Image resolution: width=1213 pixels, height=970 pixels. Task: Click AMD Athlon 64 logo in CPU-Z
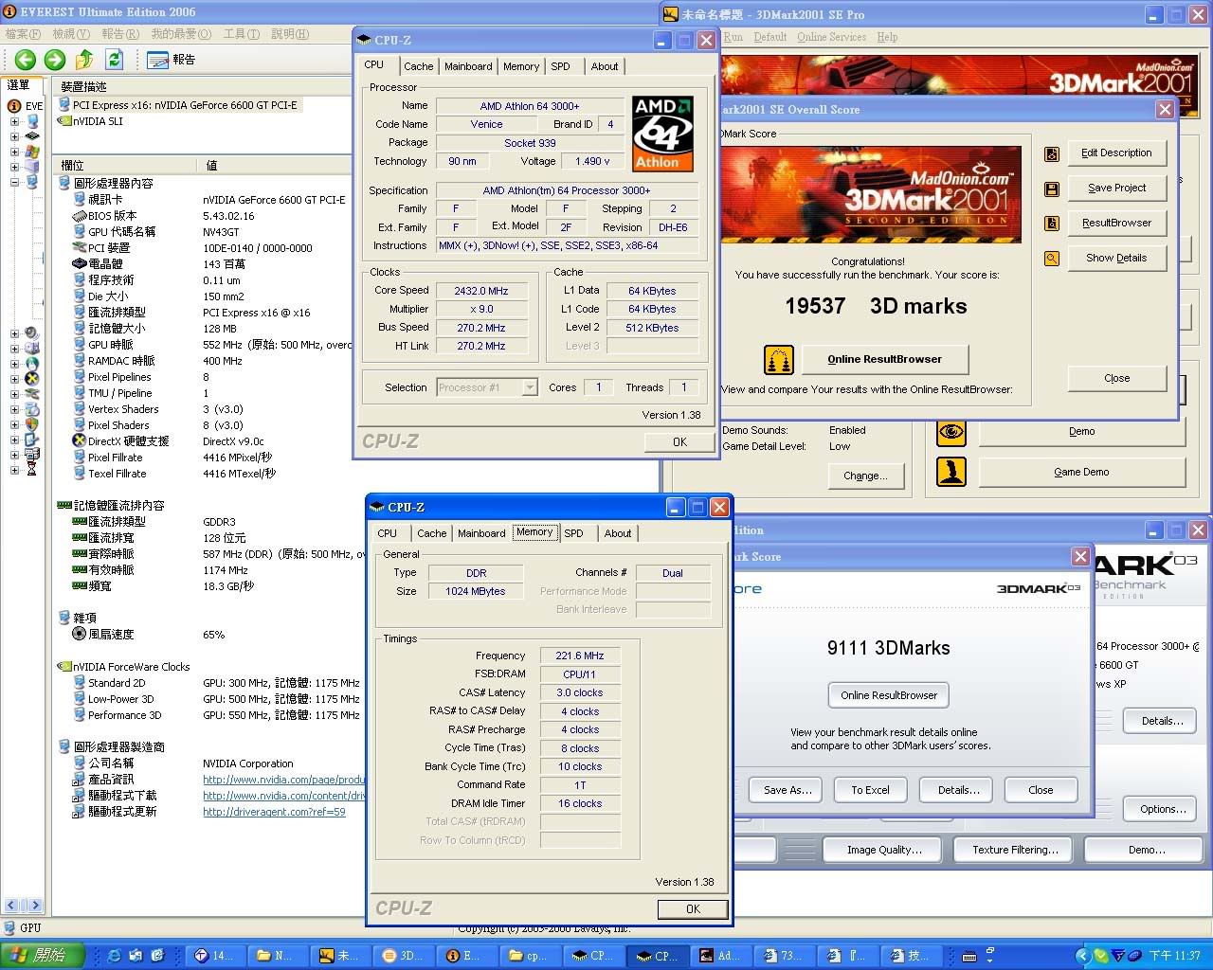pyautogui.click(x=662, y=133)
